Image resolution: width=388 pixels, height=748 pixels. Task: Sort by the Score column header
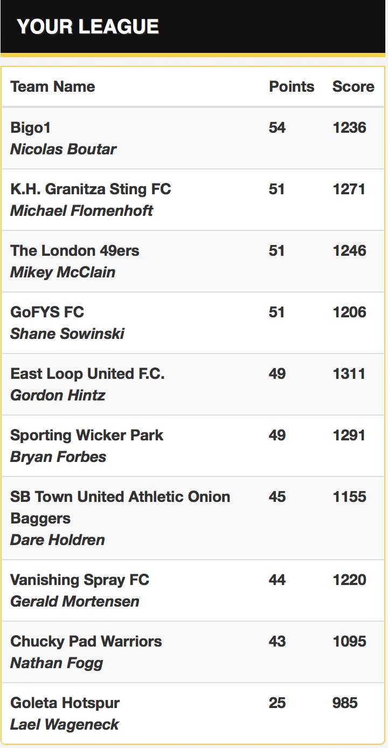[353, 86]
